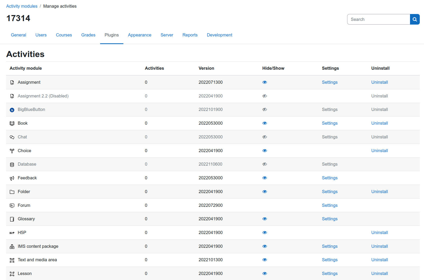Select the Plugins tab

pos(112,35)
